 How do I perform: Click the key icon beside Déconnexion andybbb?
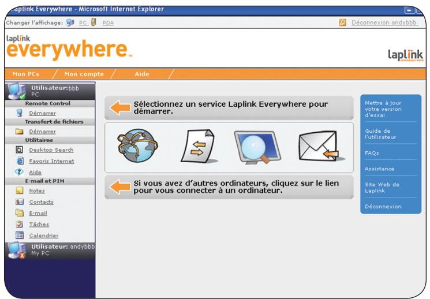(x=342, y=23)
